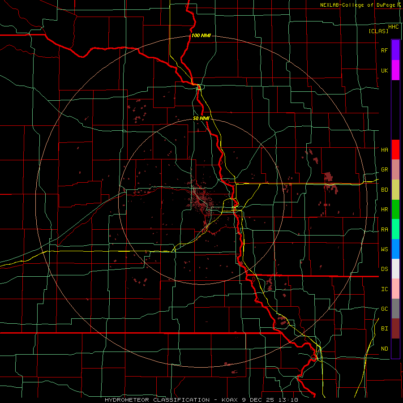Image resolution: width=403 pixels, height=403 pixels.
Task: Click the DS legend label
Action: pyautogui.click(x=384, y=269)
